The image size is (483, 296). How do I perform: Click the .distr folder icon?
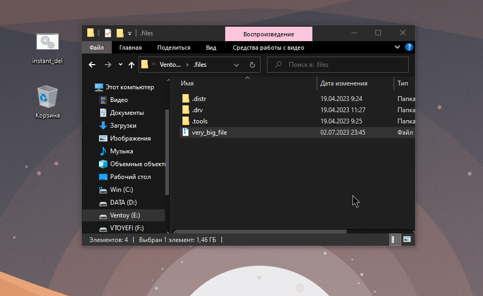point(186,98)
